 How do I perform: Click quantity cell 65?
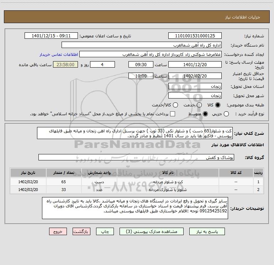pyautogui.click(x=64, y=182)
